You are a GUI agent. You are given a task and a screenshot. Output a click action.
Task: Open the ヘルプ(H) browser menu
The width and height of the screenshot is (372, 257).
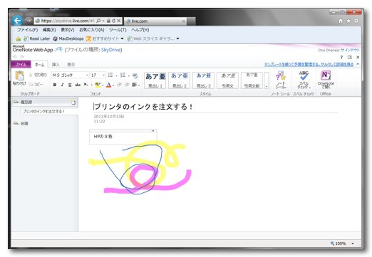[x=140, y=30]
